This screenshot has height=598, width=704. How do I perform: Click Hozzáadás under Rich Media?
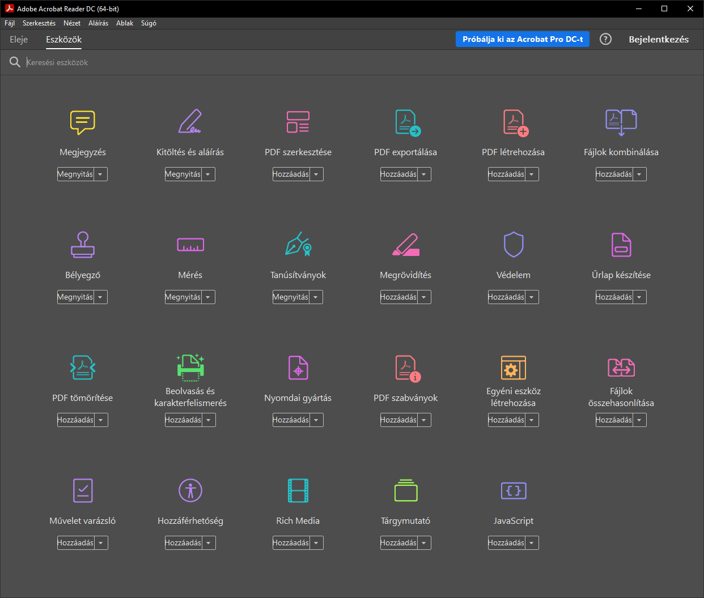(x=291, y=543)
